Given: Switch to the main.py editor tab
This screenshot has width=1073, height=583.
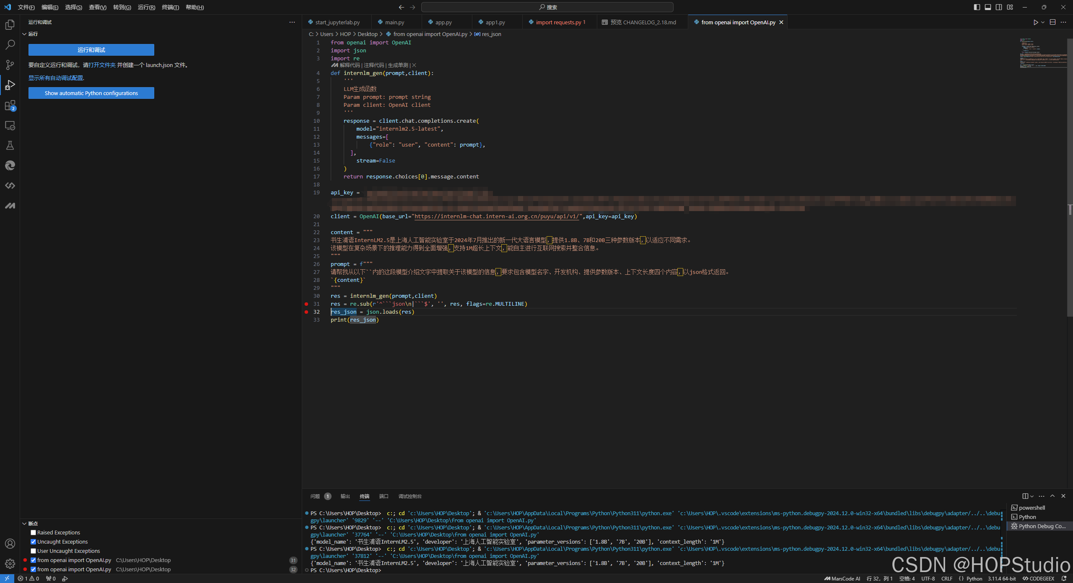Looking at the screenshot, I should click(x=394, y=22).
